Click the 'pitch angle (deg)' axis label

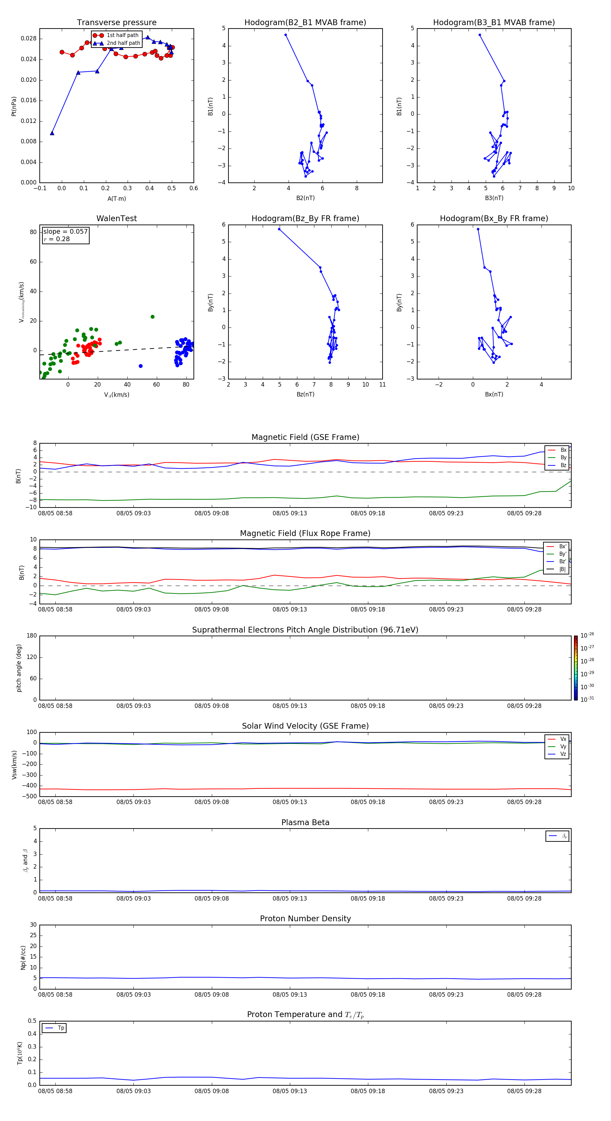(19, 668)
